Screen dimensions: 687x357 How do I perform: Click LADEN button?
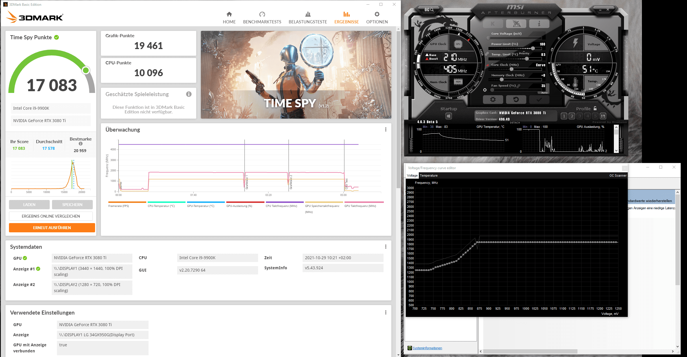coord(29,205)
